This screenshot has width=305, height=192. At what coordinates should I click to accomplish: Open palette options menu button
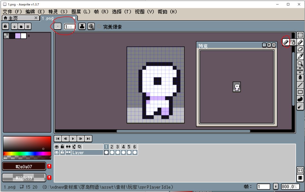[28, 26]
